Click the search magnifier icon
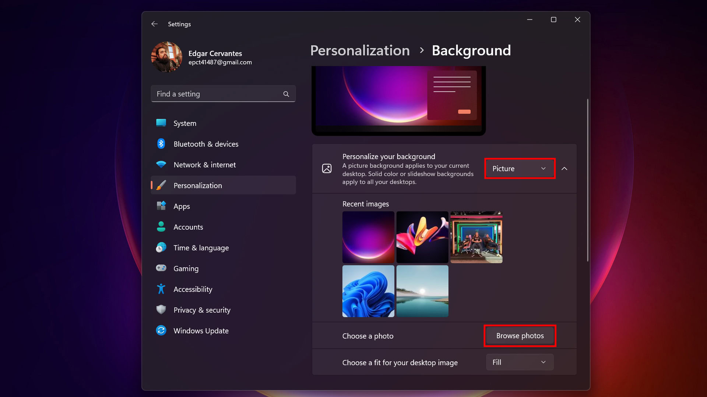Image resolution: width=707 pixels, height=397 pixels. pyautogui.click(x=286, y=94)
